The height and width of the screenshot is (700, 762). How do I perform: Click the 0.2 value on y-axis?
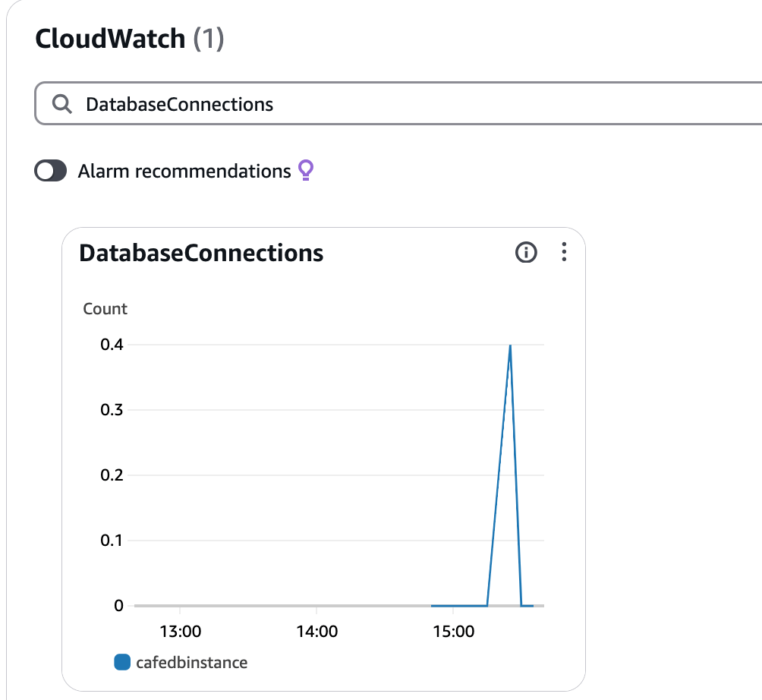113,475
